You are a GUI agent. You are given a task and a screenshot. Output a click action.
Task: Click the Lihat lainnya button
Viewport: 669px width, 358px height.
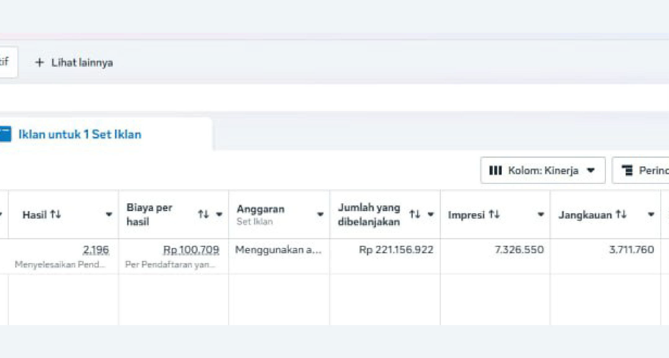click(82, 63)
